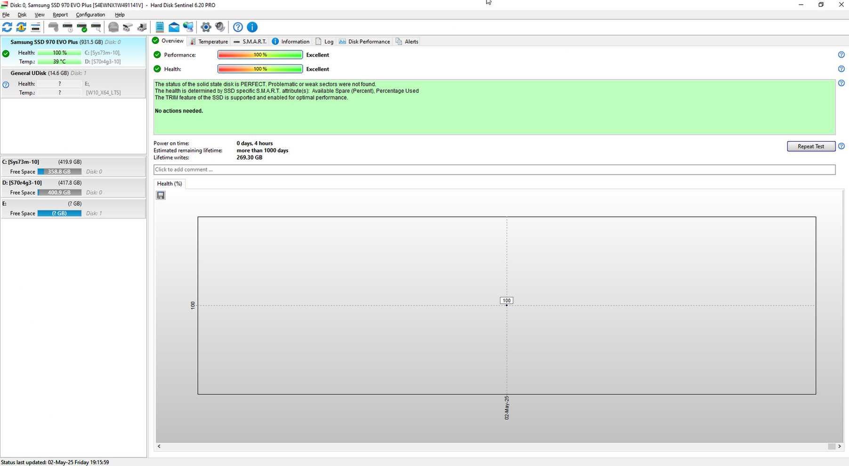Switch to the Temperature tab
Screen dimensions: 849x466
pos(209,41)
